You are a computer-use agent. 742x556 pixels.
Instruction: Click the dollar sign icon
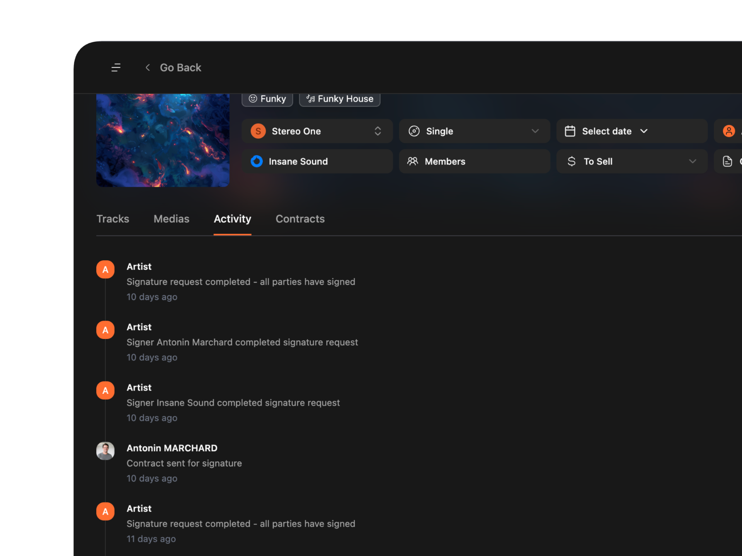(x=572, y=161)
